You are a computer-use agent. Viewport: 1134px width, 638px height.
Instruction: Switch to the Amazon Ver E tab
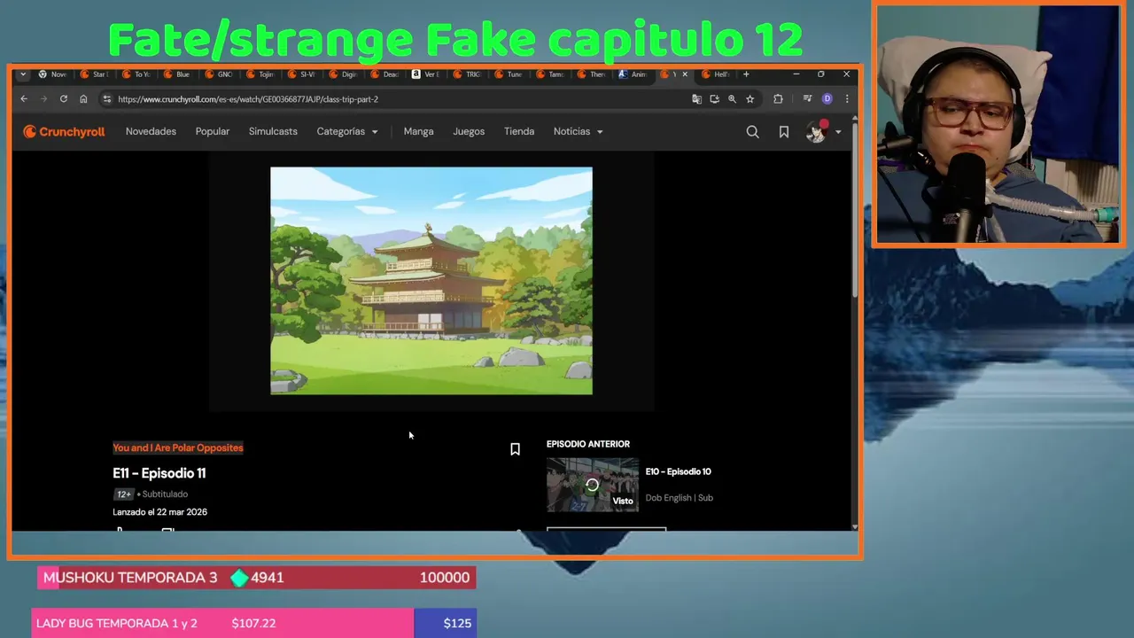(425, 74)
